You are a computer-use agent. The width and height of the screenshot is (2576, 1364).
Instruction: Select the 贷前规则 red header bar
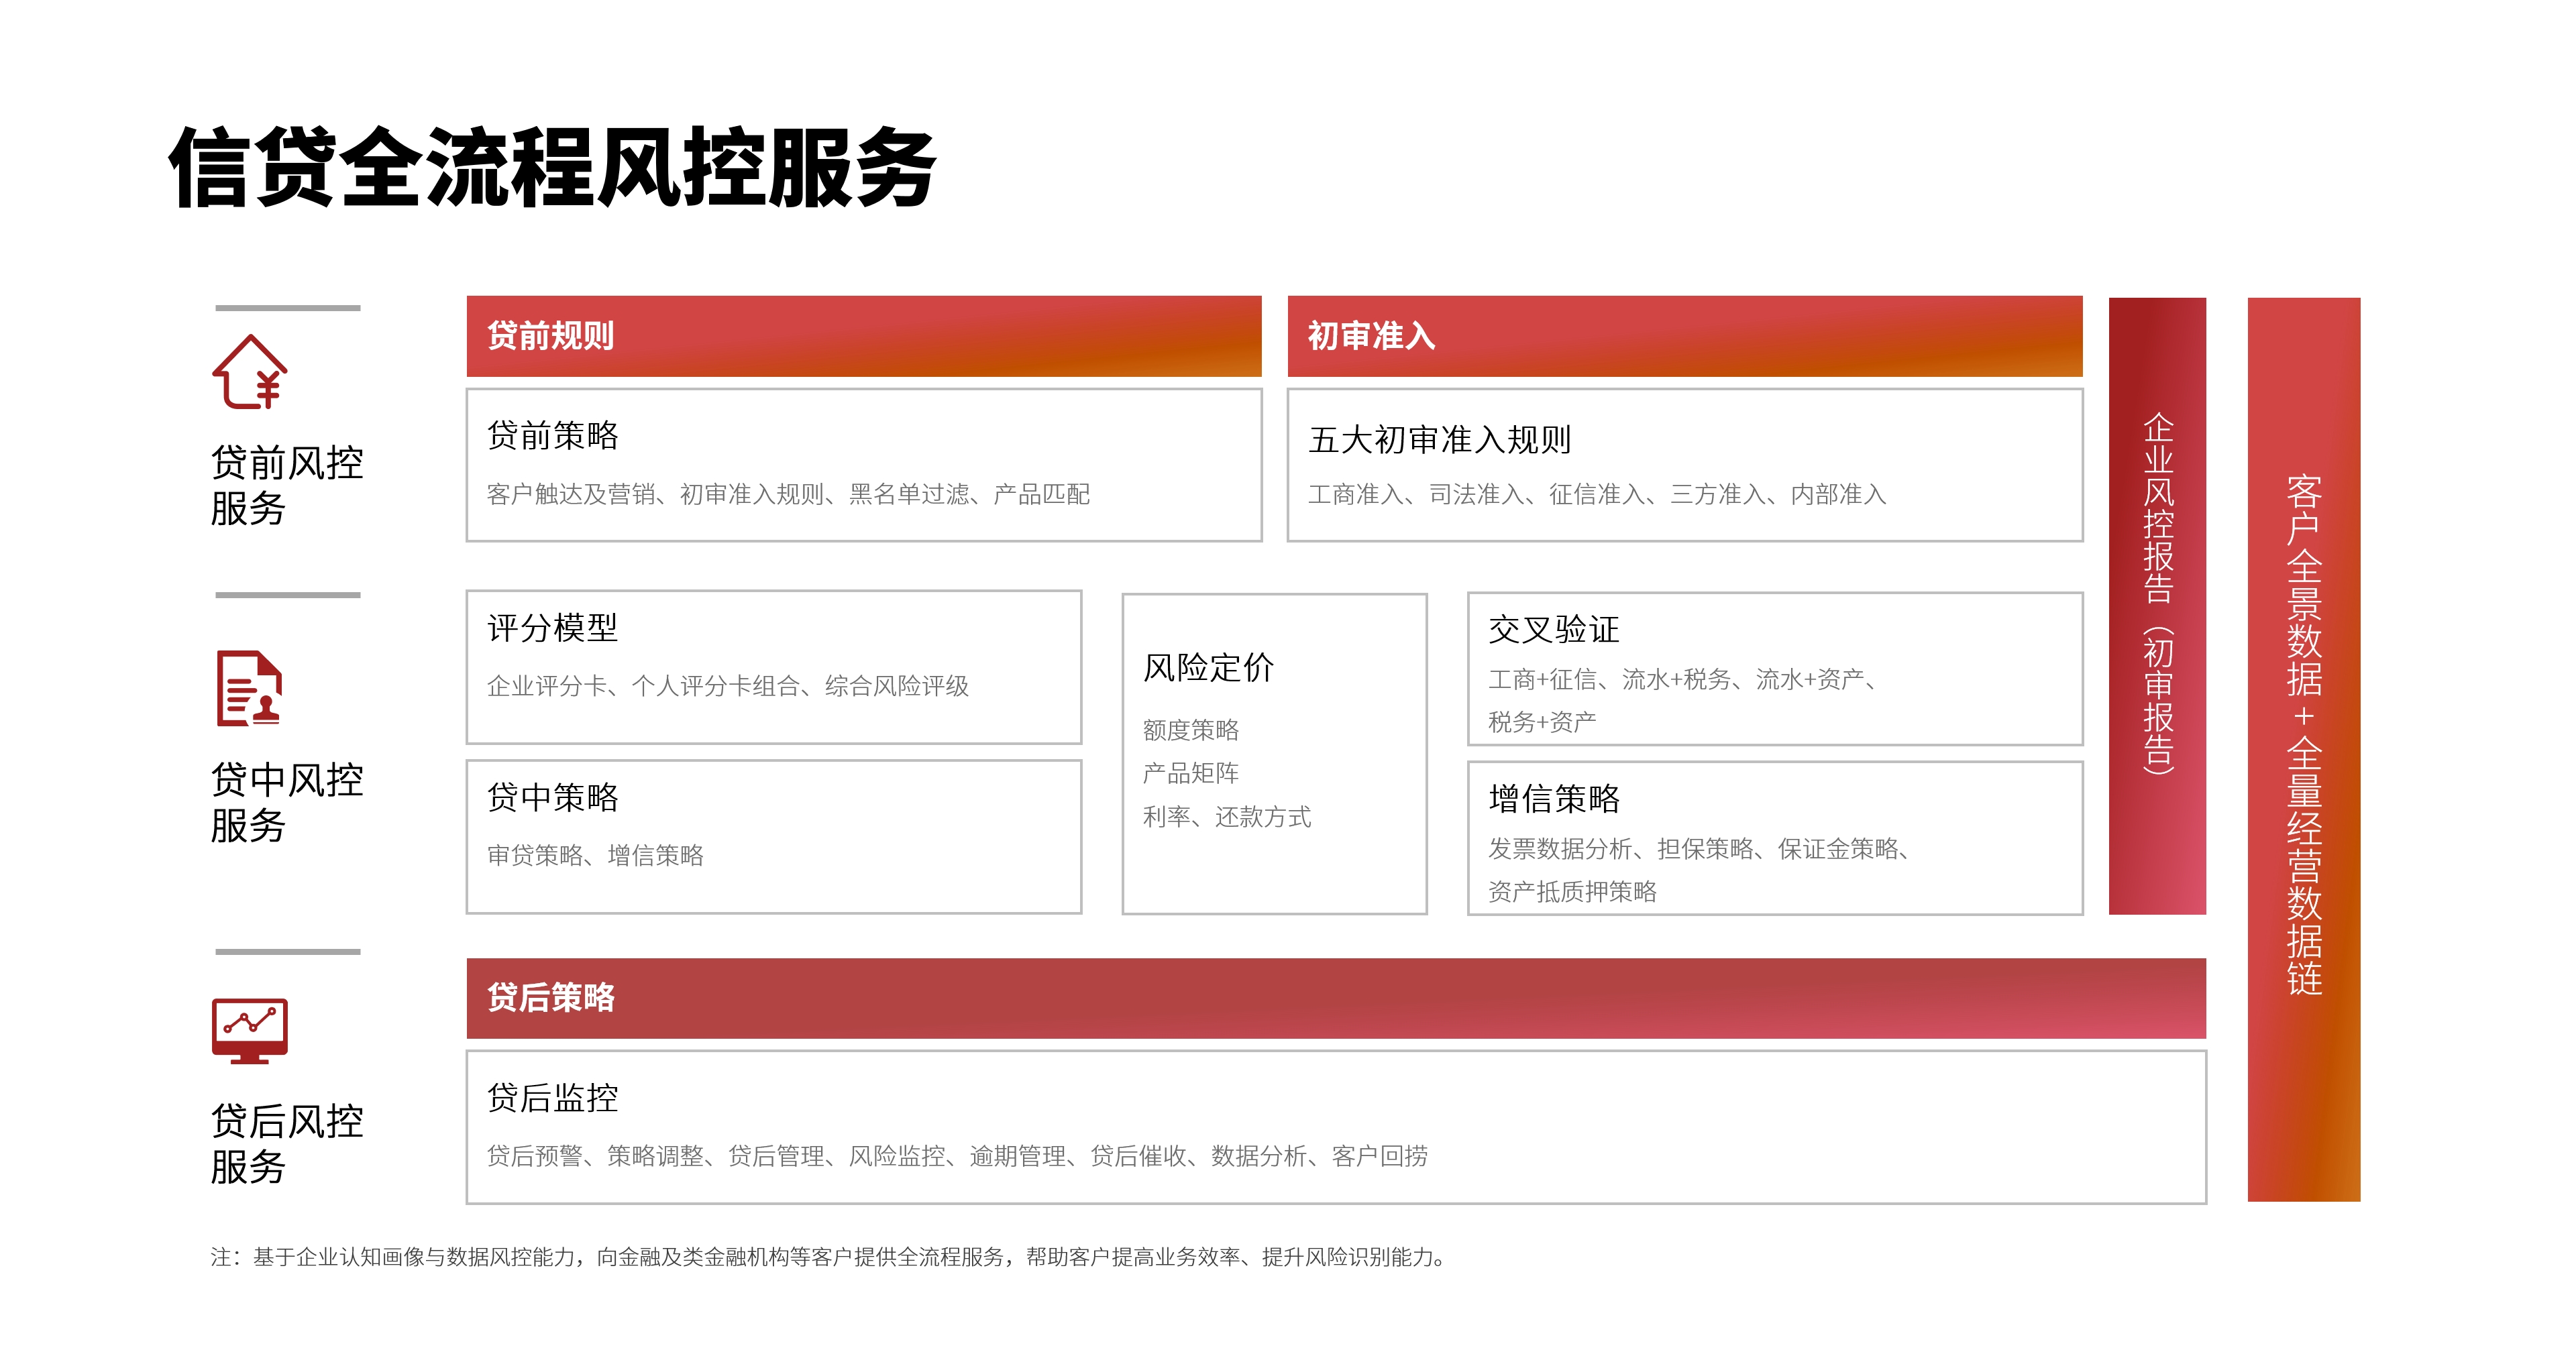coord(864,336)
